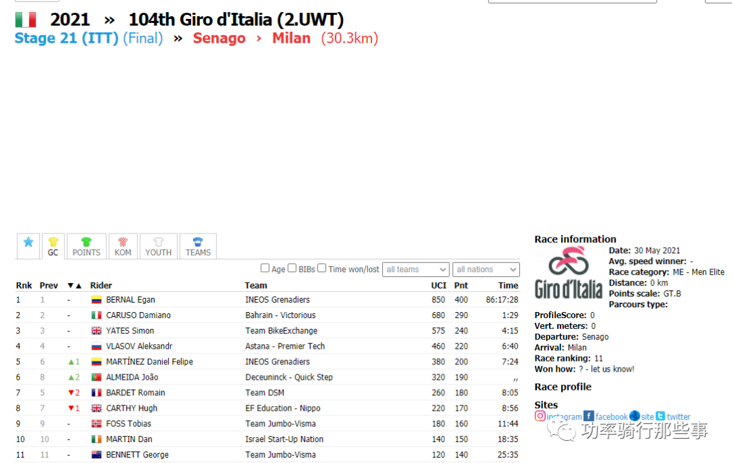Open Team DSM page
The image size is (732, 463).
click(265, 393)
